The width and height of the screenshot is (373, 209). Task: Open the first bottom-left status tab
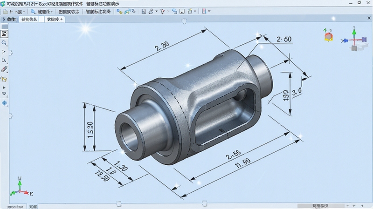[x=15, y=207]
